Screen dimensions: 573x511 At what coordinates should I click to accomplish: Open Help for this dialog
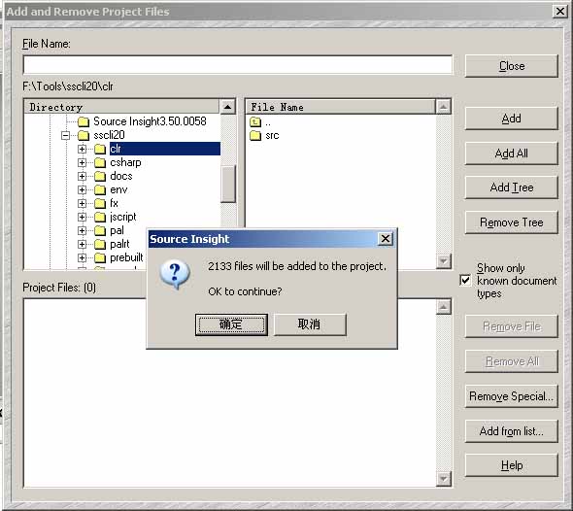point(512,465)
